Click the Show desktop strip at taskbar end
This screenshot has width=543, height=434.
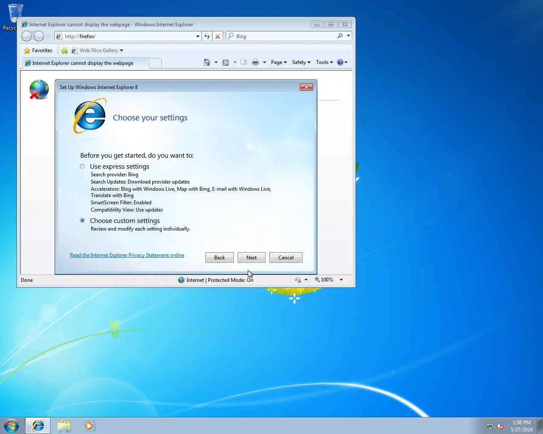pyautogui.click(x=540, y=426)
